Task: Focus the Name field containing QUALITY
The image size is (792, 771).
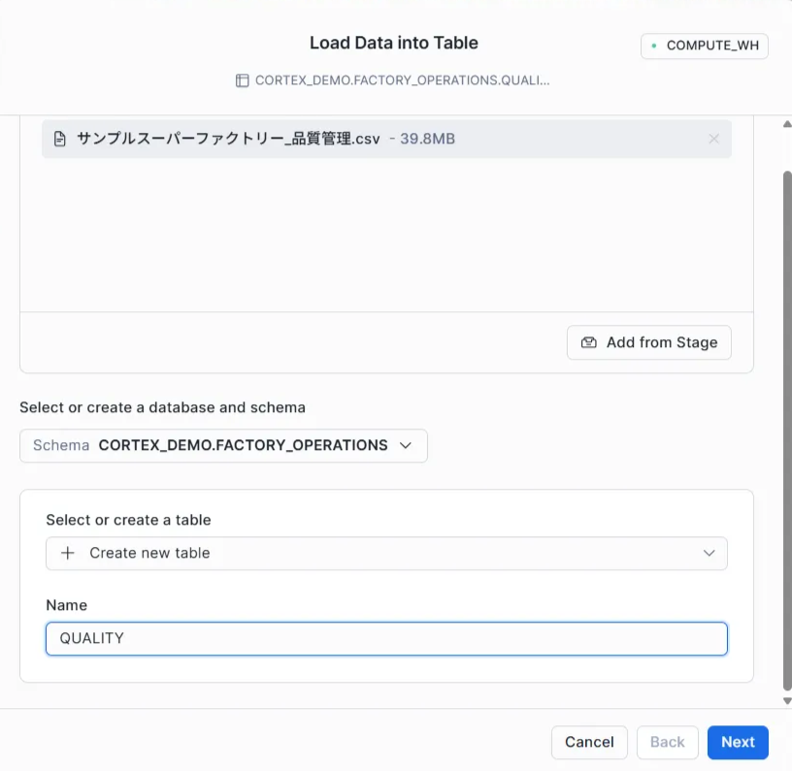Action: pos(386,638)
